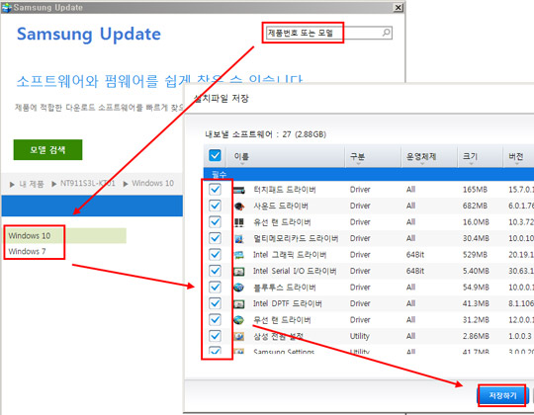Screen dimensions: 534x415
Task: Uncheck the sound driver checkbox
Action: (x=215, y=206)
